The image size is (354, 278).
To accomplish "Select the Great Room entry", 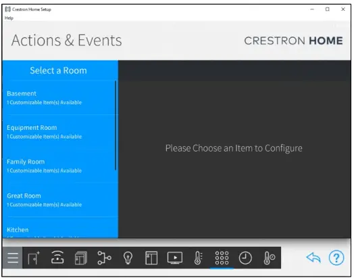I will [x=59, y=200].
